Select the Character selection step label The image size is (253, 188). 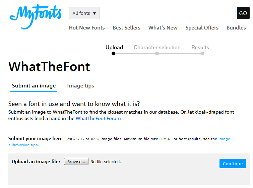tap(157, 48)
